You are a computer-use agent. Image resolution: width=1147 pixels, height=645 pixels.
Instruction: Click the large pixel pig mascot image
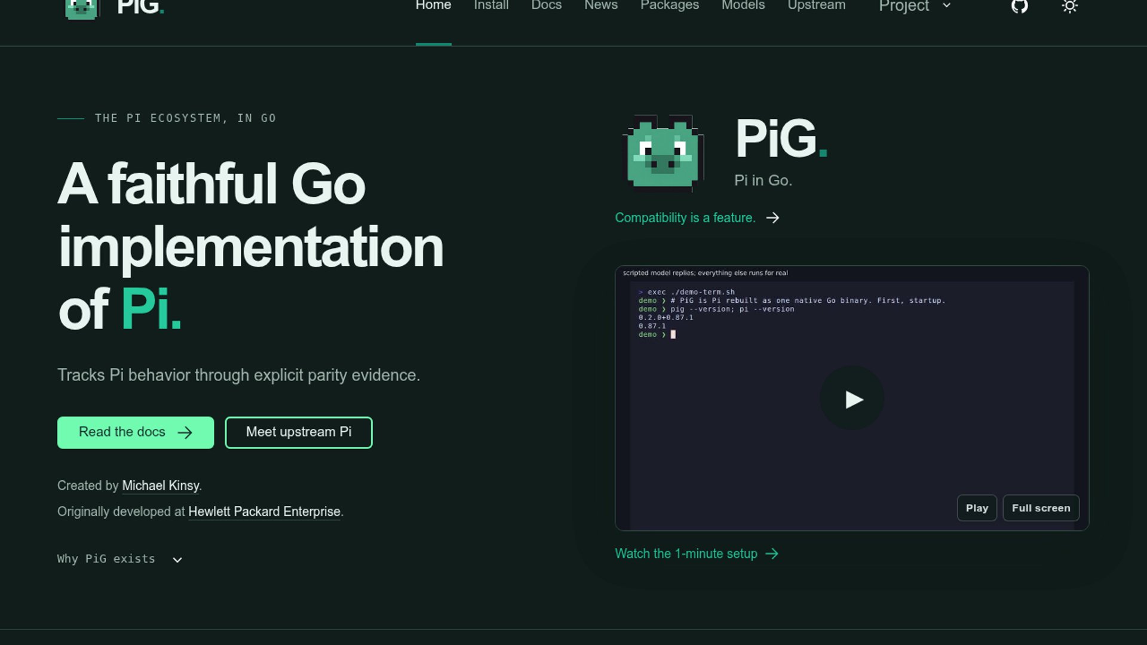pyautogui.click(x=663, y=153)
